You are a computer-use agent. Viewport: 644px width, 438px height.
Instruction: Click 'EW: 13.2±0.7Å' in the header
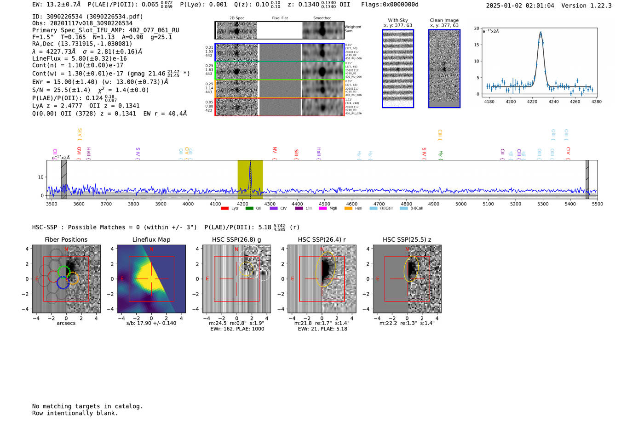pyautogui.click(x=57, y=5)
